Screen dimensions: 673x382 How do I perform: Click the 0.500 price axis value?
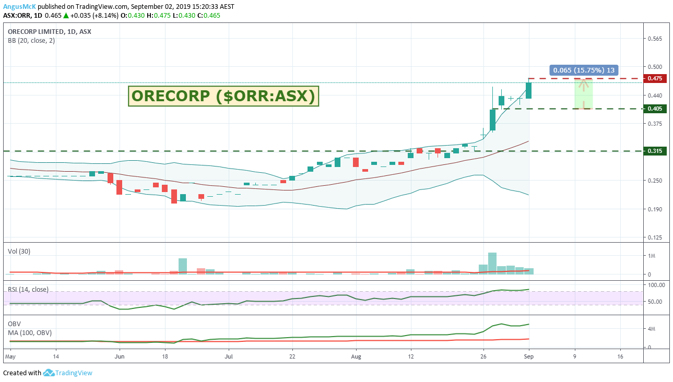pyautogui.click(x=655, y=67)
